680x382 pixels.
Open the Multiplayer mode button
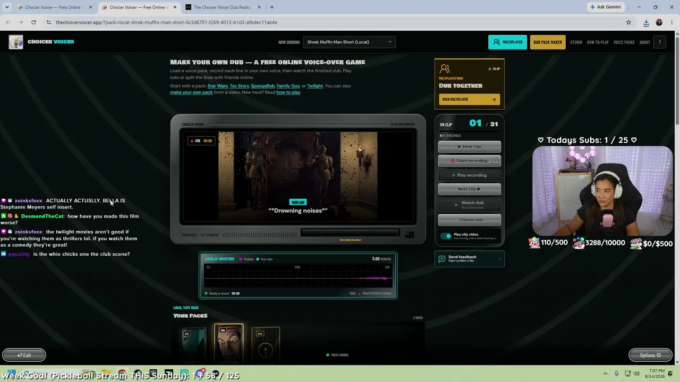(507, 42)
